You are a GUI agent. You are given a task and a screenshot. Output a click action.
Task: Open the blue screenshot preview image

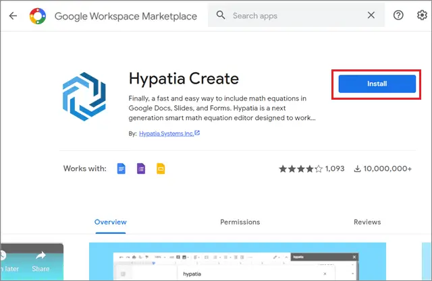tap(238, 261)
